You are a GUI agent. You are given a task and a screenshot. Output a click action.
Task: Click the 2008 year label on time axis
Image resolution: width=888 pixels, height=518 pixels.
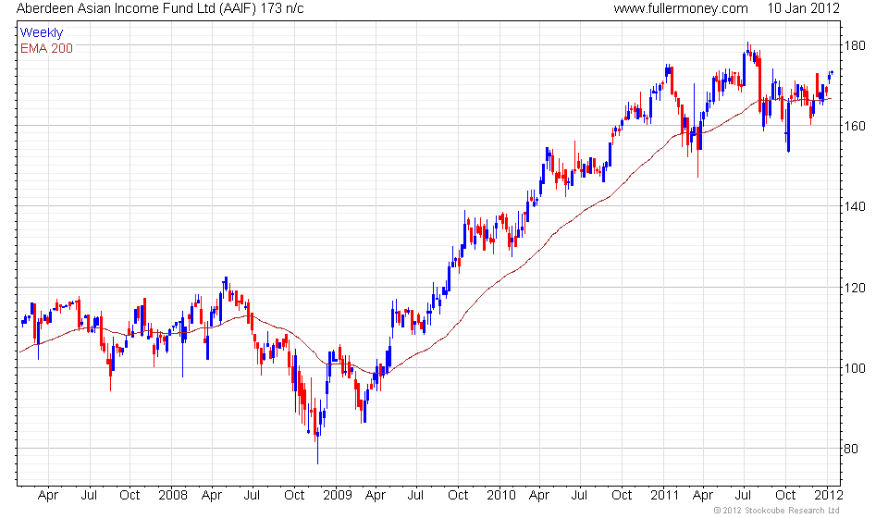(173, 496)
